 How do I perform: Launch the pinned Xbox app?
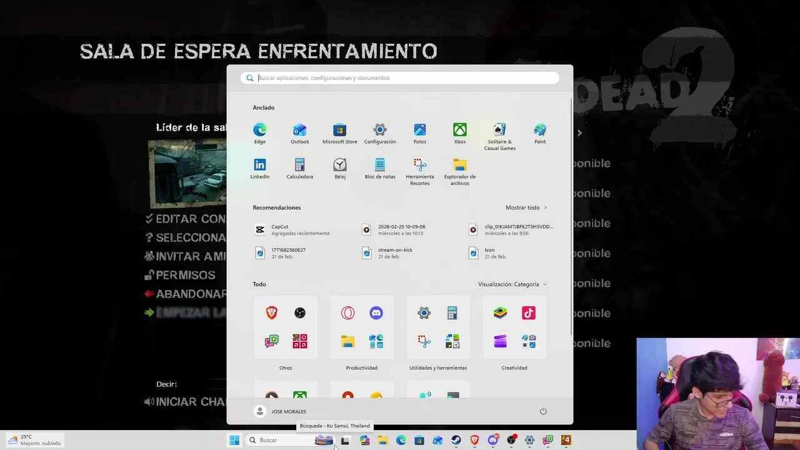pos(460,133)
